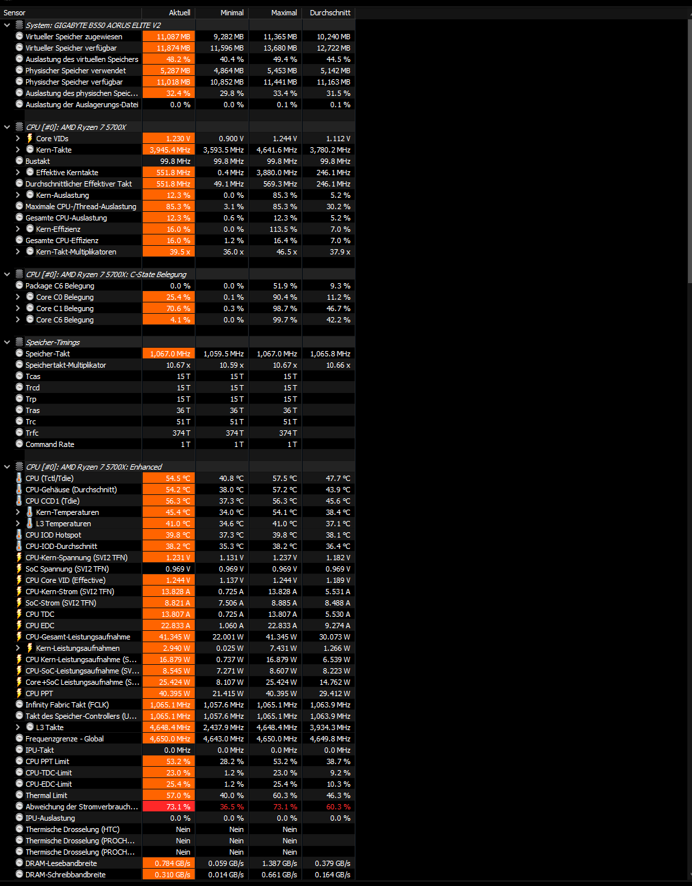
Task: Click the 3,945.4 MHz current value of Kern-Takte
Action: tap(170, 150)
